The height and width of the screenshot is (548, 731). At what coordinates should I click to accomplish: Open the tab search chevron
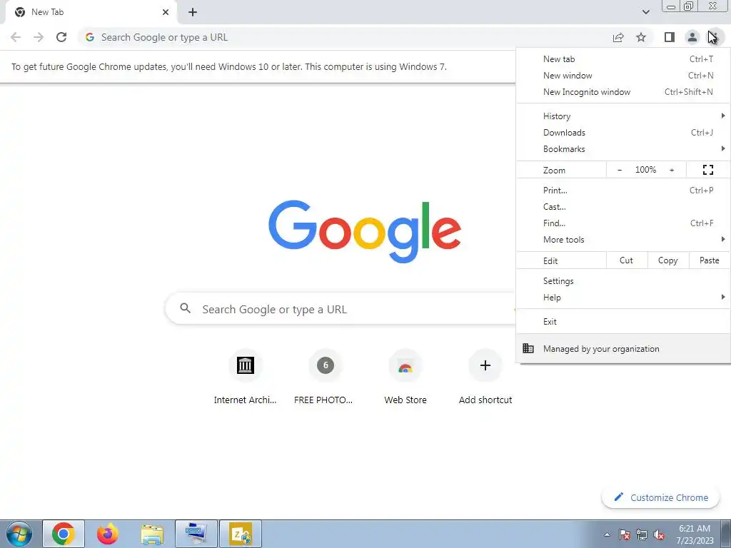(645, 12)
